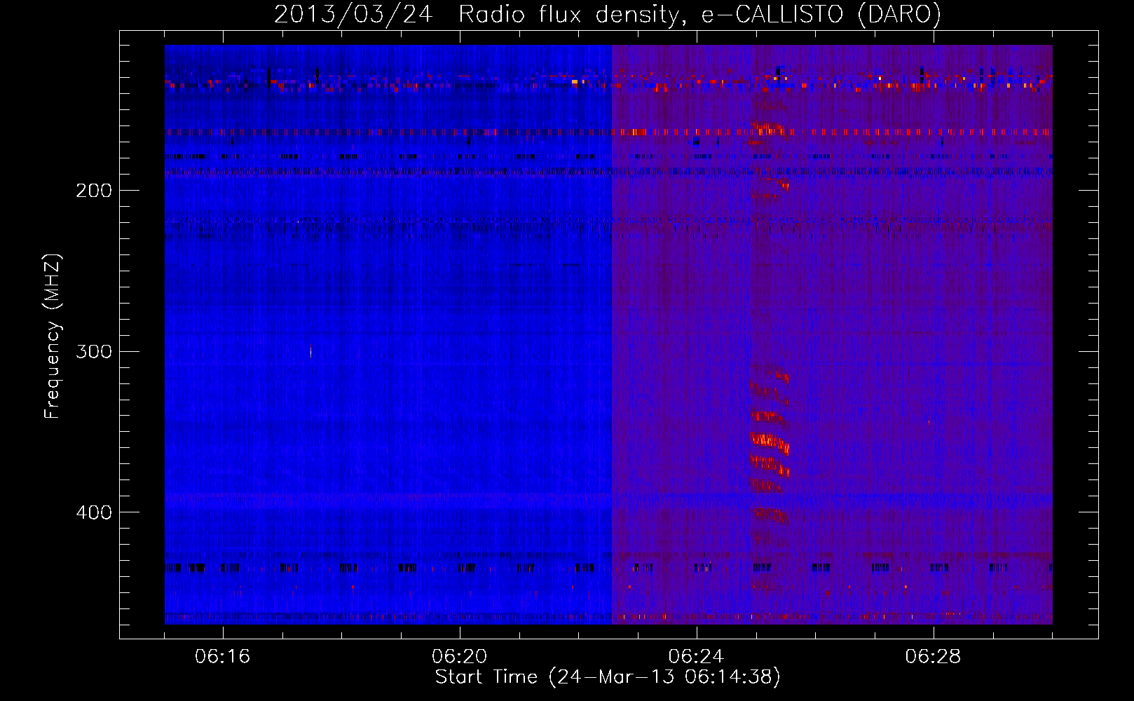
Task: Click the bright radio burst near 350 MHz
Action: [x=769, y=442]
